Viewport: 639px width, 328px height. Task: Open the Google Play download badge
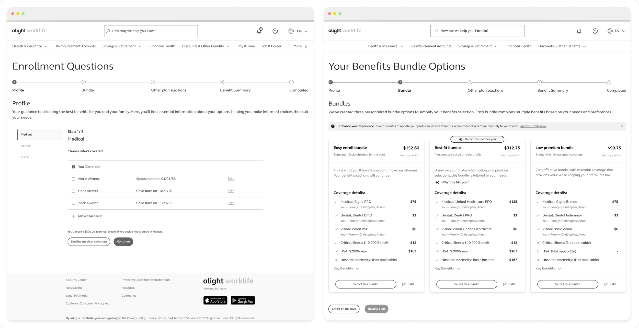pyautogui.click(x=243, y=300)
